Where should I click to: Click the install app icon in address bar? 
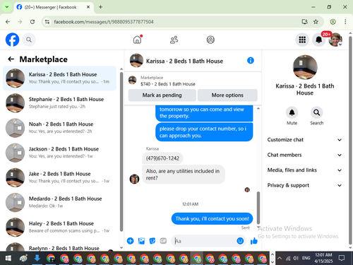pyautogui.click(x=304, y=22)
